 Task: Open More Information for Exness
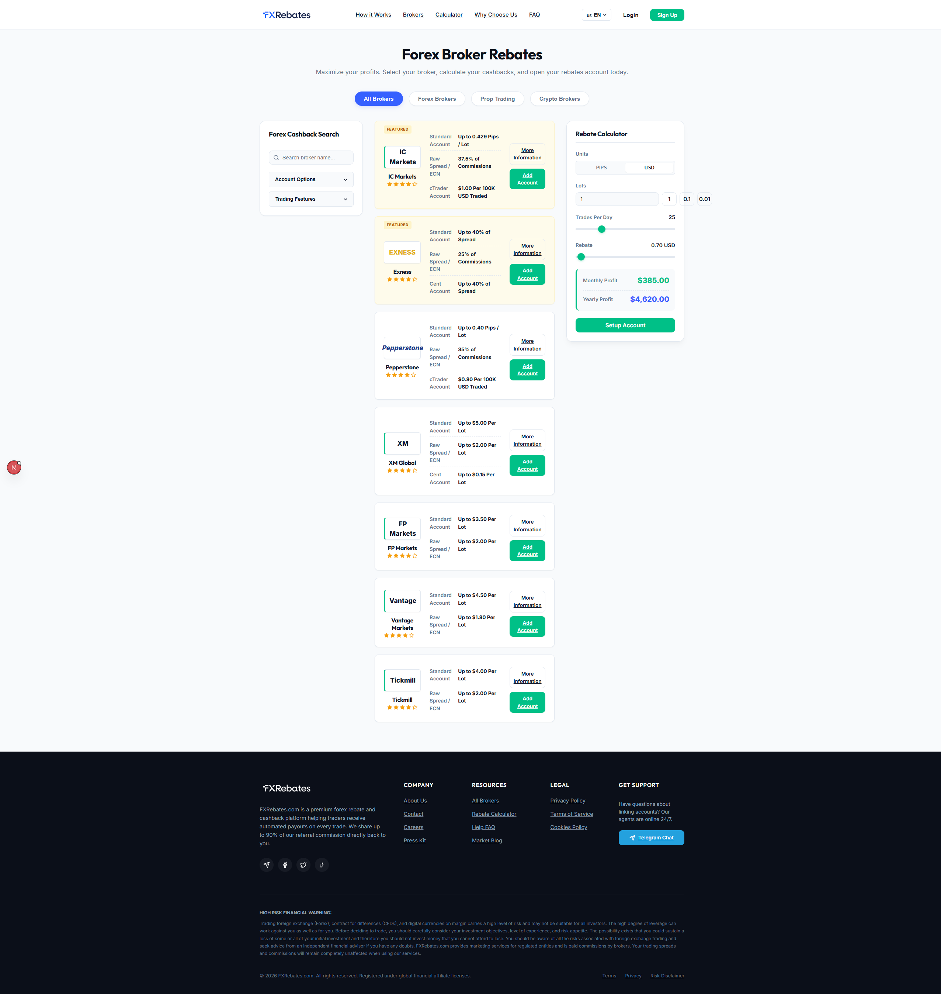[x=527, y=249]
